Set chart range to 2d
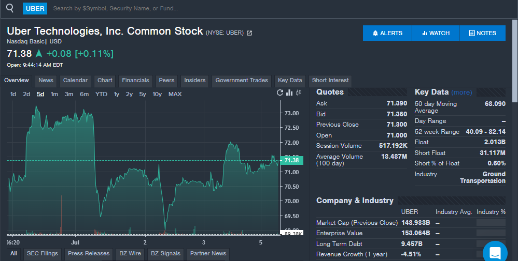 click(26, 94)
